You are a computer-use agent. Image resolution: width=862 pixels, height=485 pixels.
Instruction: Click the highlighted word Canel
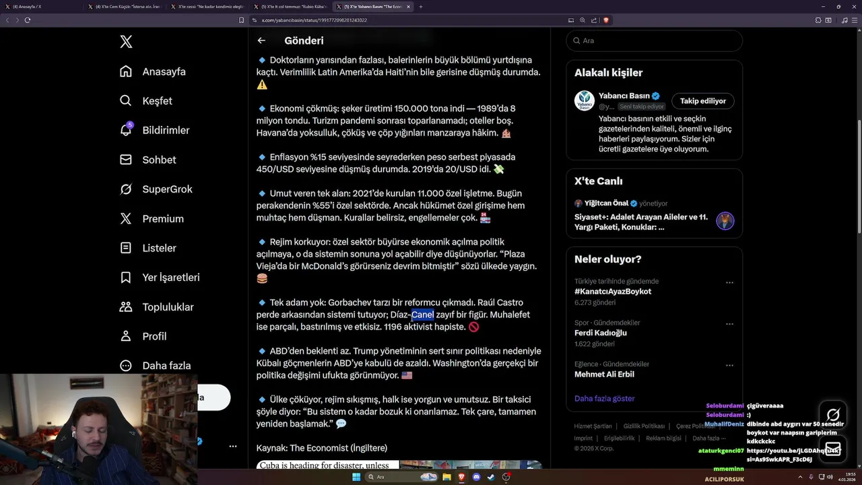[422, 315]
